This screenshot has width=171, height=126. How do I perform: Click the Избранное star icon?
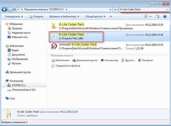7,24
